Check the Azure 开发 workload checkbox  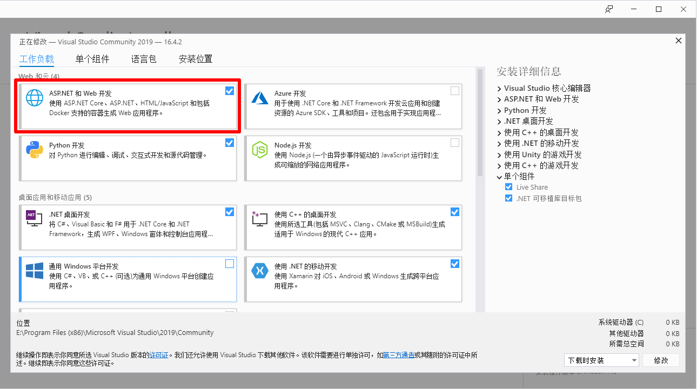click(x=455, y=91)
